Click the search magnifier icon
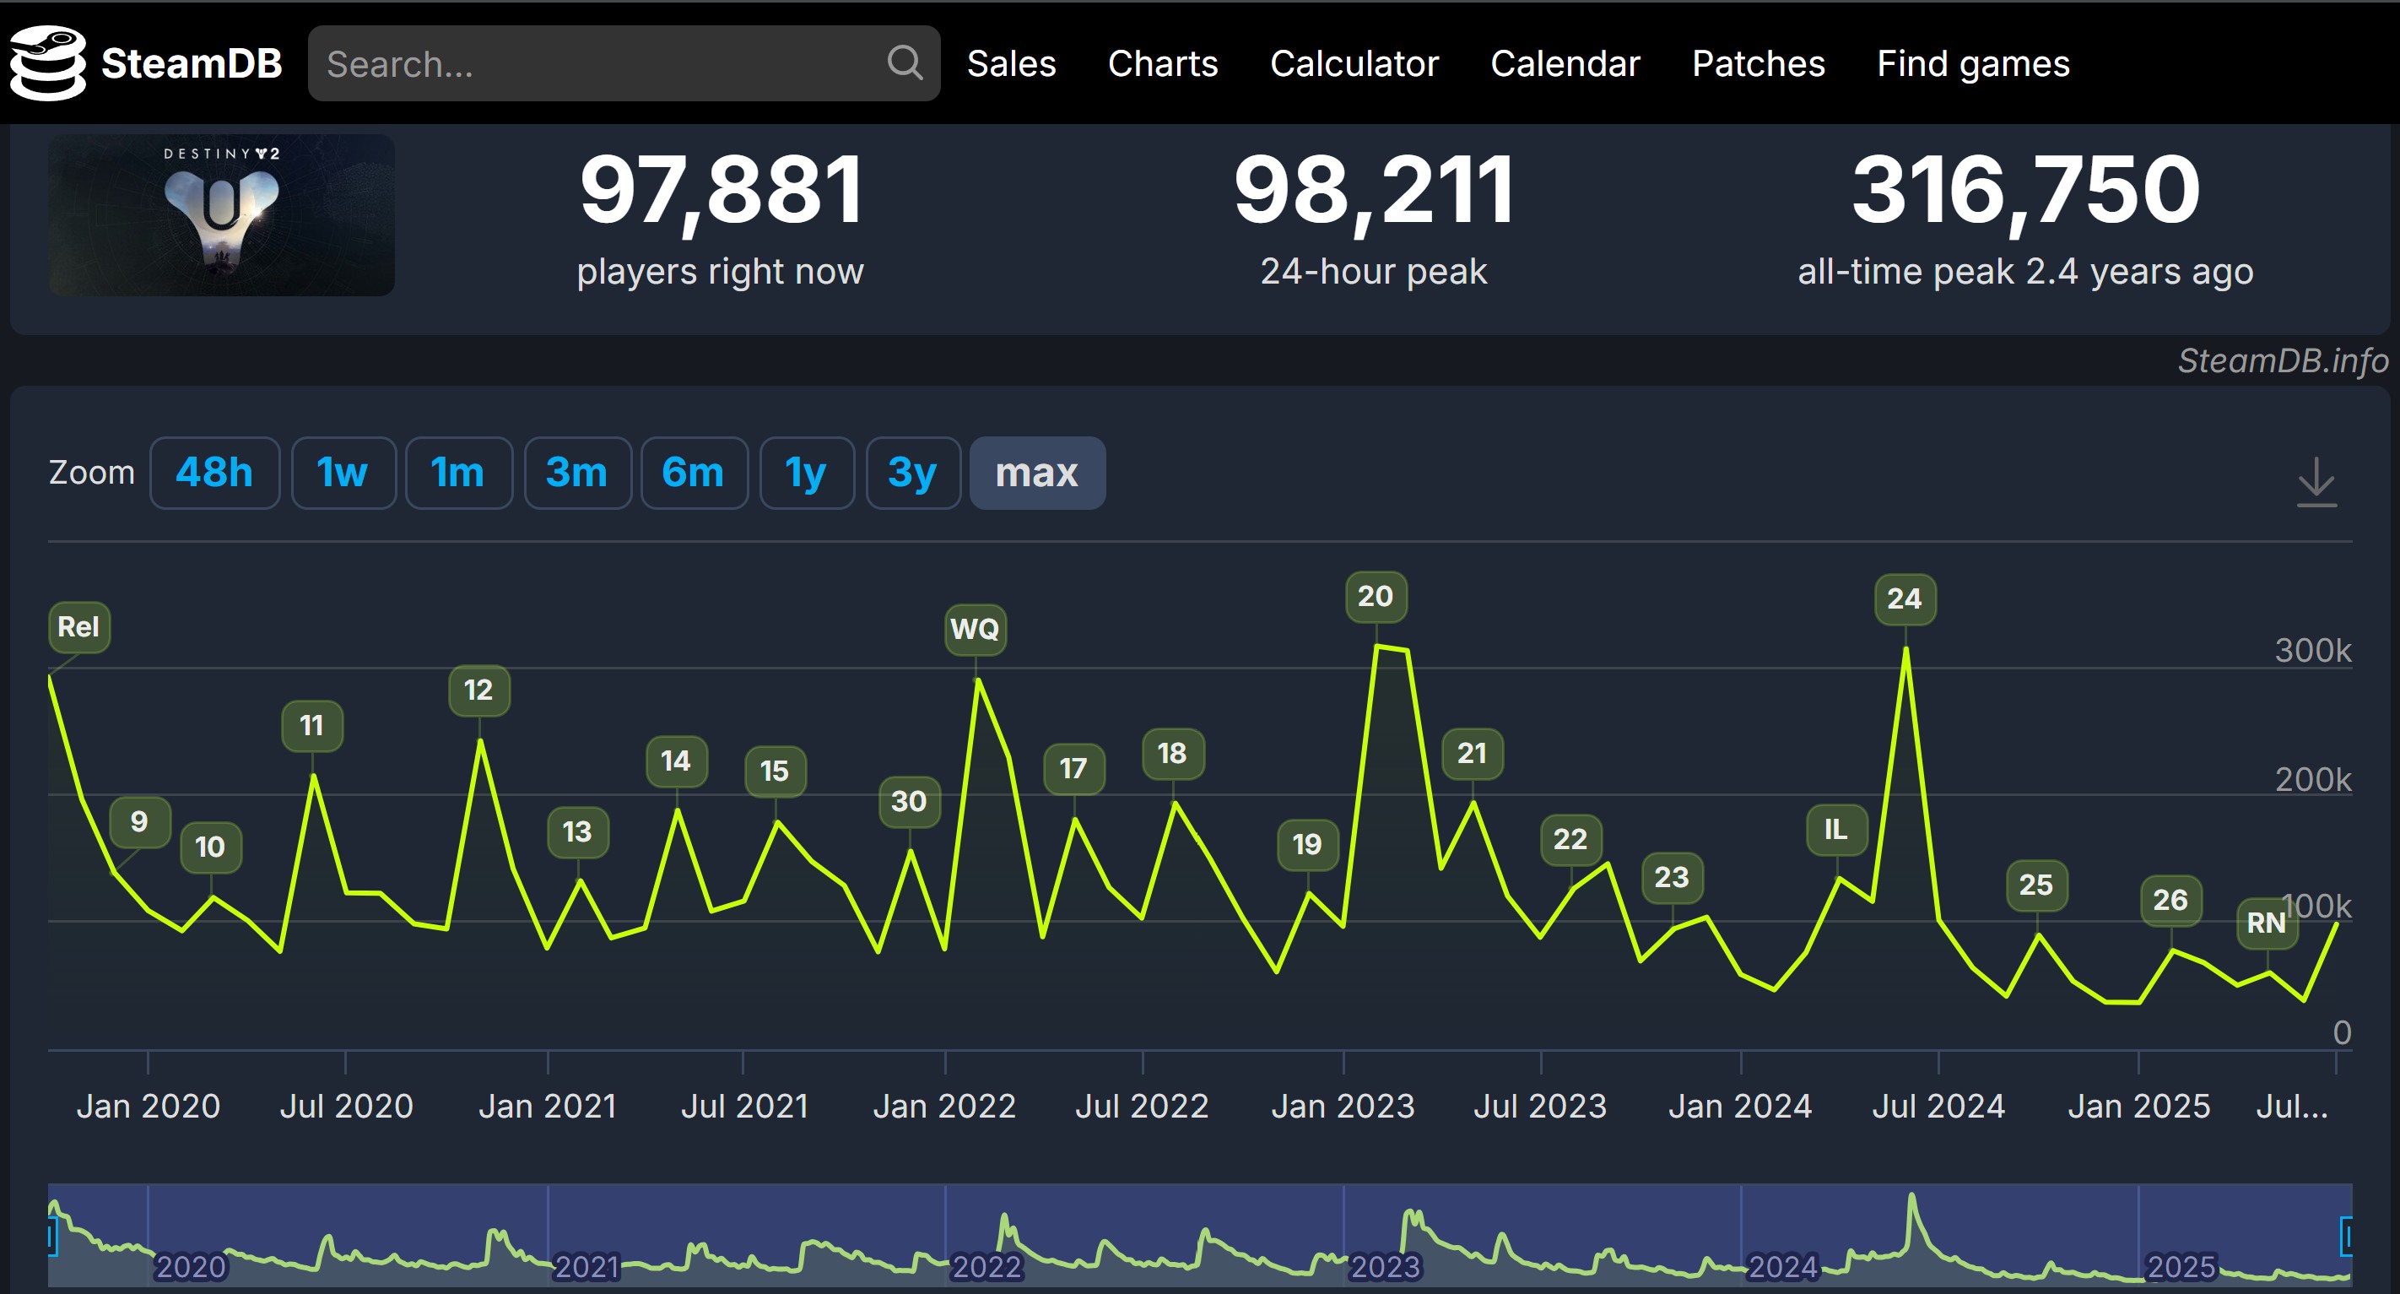The height and width of the screenshot is (1294, 2400). tap(904, 63)
